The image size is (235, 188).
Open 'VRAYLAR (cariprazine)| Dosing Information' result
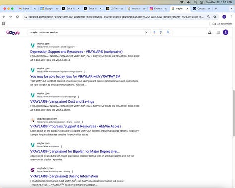click(x=64, y=176)
